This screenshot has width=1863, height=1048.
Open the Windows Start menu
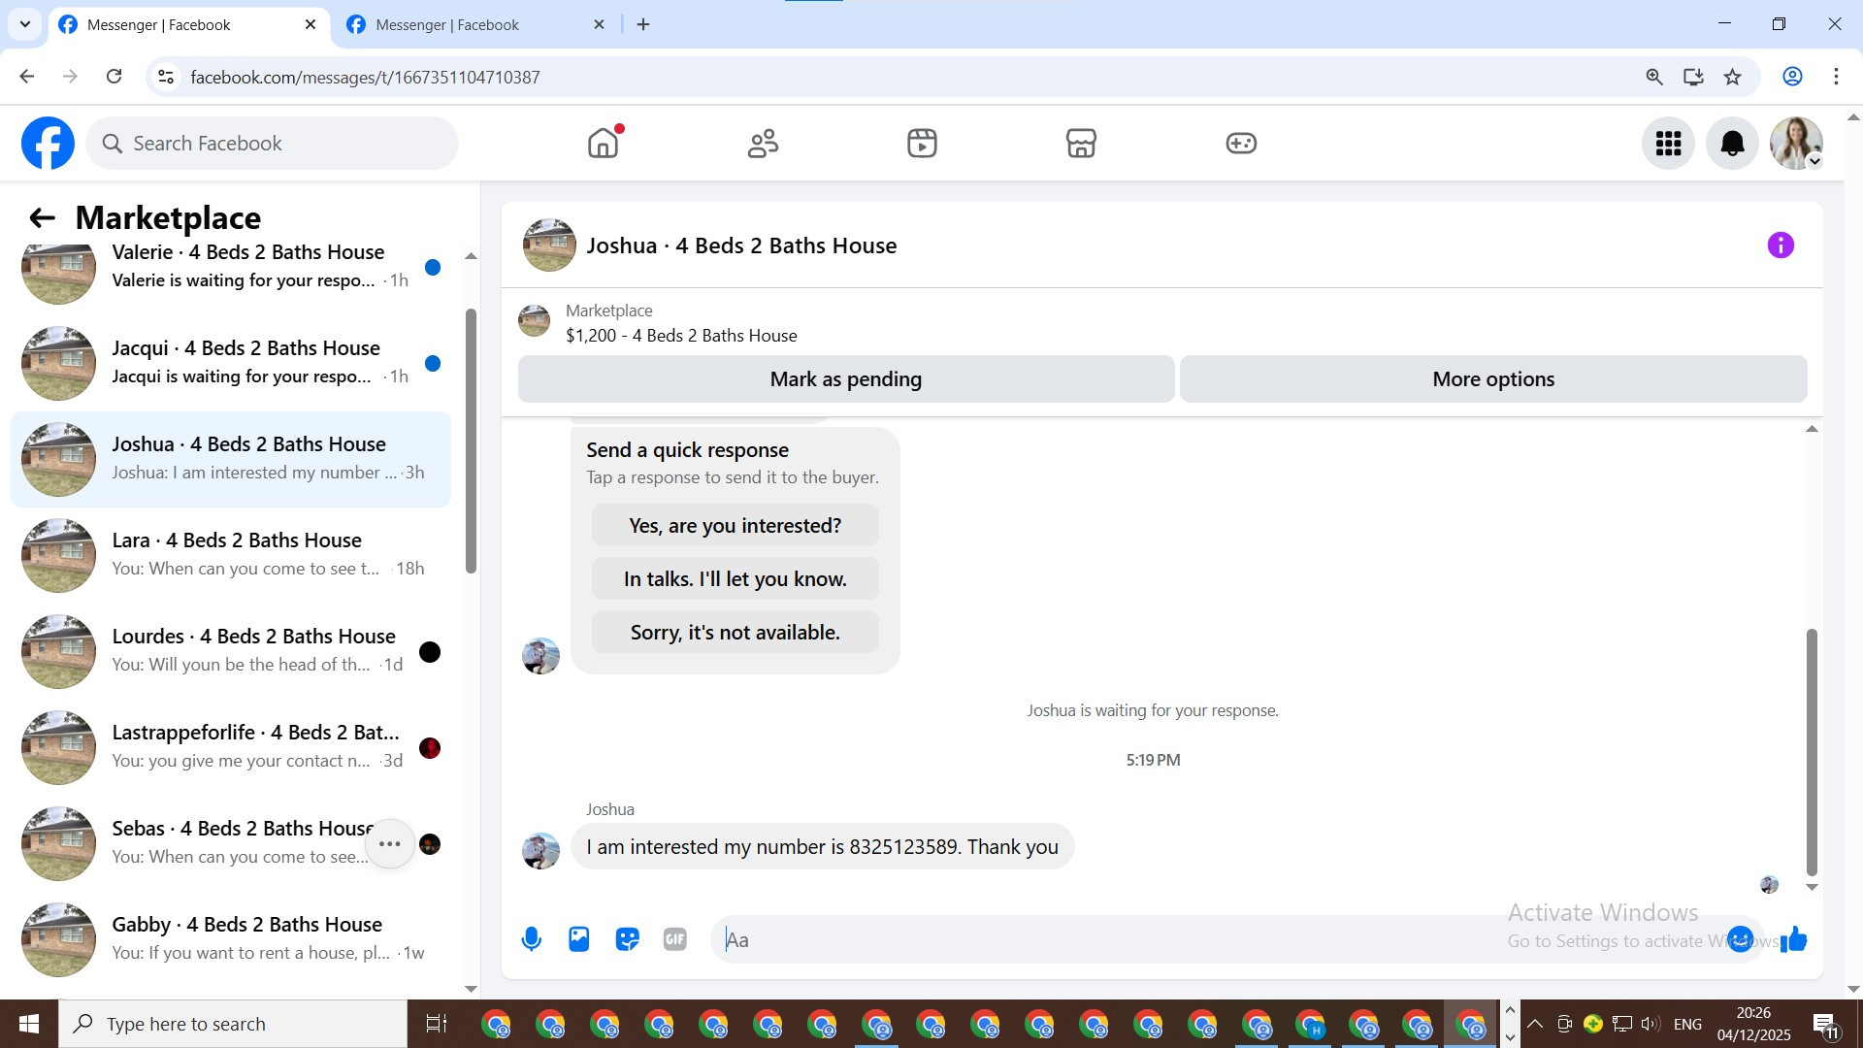29,1024
